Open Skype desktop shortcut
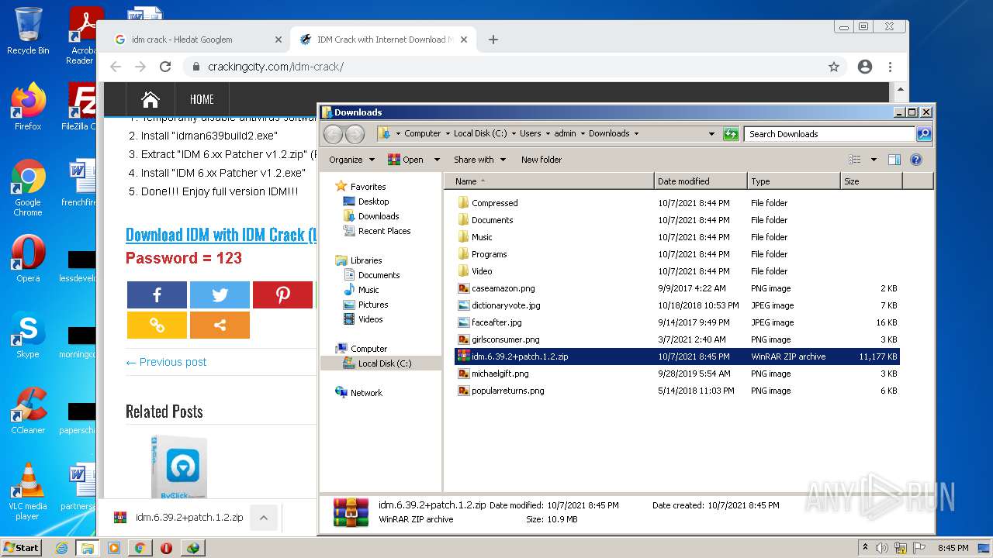Image resolution: width=993 pixels, height=558 pixels. coord(28,335)
